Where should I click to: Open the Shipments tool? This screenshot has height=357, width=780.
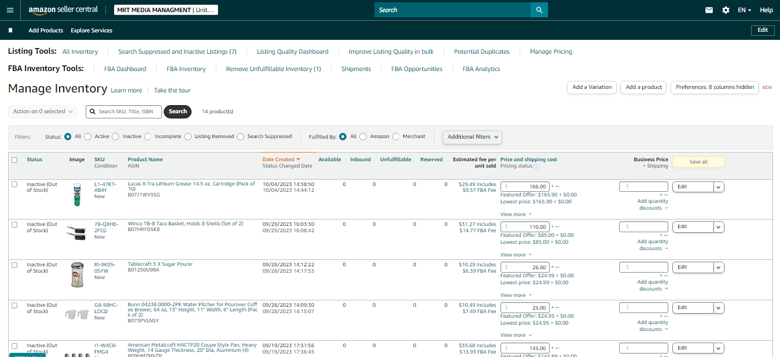point(356,69)
